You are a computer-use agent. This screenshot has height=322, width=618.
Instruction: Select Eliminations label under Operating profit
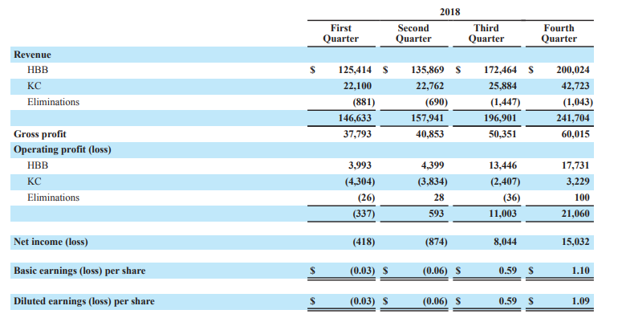(53, 198)
